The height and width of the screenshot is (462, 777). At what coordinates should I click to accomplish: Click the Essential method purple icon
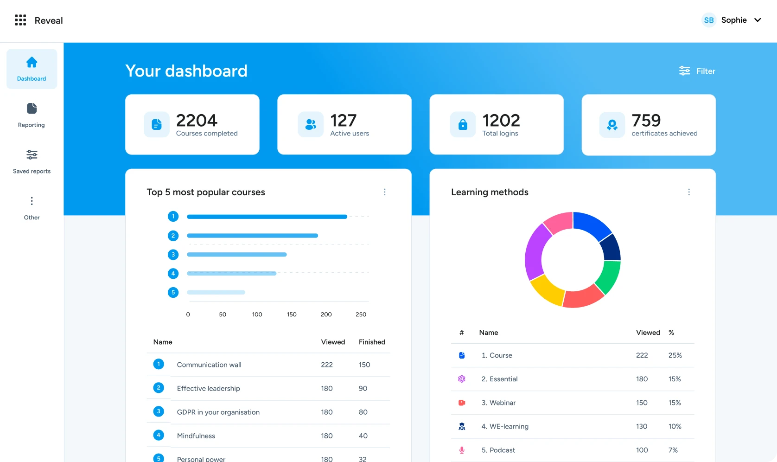(x=462, y=379)
